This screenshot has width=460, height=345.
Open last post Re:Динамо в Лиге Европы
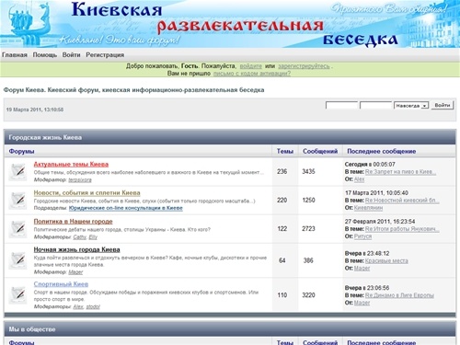pyautogui.click(x=399, y=295)
